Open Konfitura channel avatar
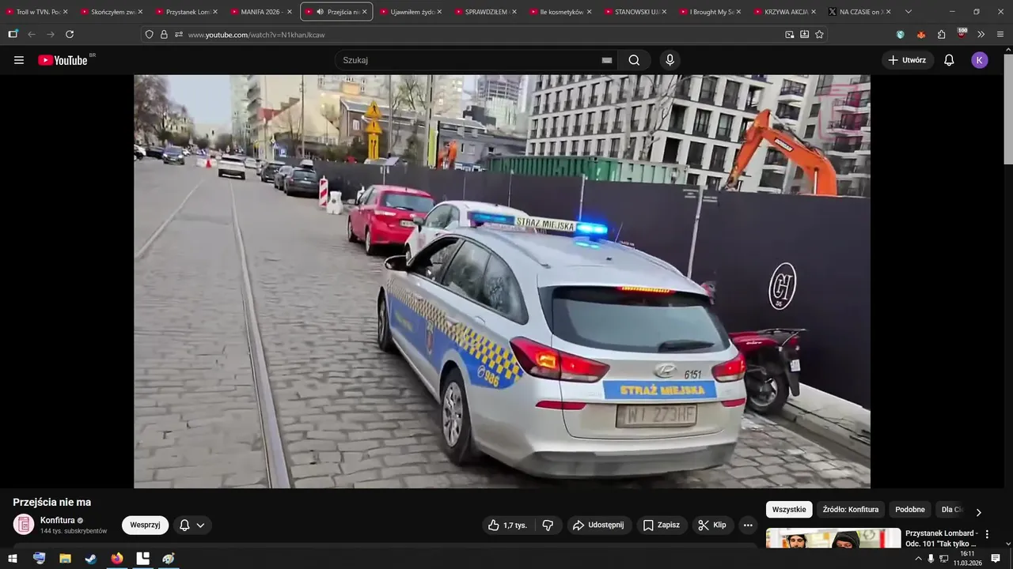The width and height of the screenshot is (1013, 569). pos(24,524)
